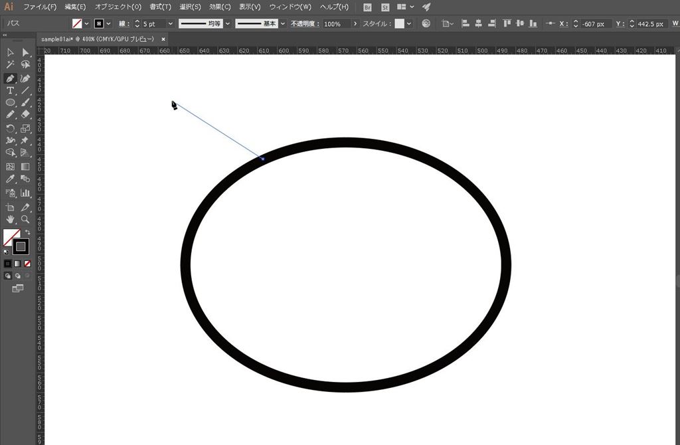Expand the 均等 width profile dropdown
The height and width of the screenshot is (445, 680).
tap(228, 24)
